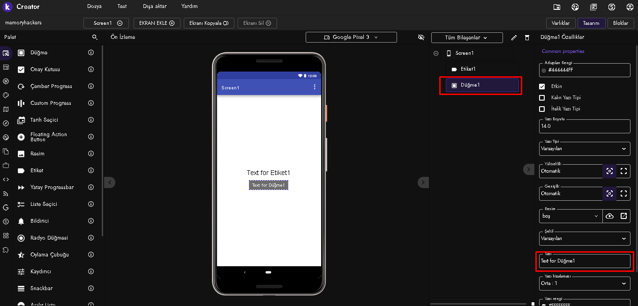The height and width of the screenshot is (306, 638).
Task: Collapse the palette panel left arrow
Action: pos(109,182)
